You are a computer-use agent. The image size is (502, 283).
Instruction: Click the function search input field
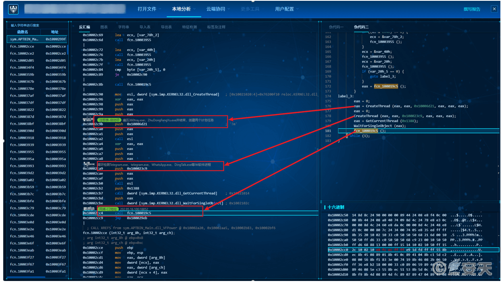36,25
